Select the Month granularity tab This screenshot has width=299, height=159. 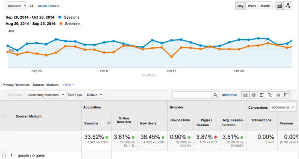click(265, 6)
